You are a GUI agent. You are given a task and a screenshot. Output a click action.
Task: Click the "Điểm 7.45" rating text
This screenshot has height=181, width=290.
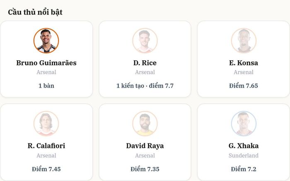pyautogui.click(x=46, y=169)
